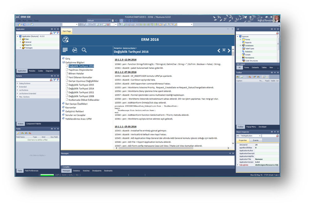Click 'Click here to define a filter' row
The height and width of the screenshot is (206, 310).
[x=38, y=140]
